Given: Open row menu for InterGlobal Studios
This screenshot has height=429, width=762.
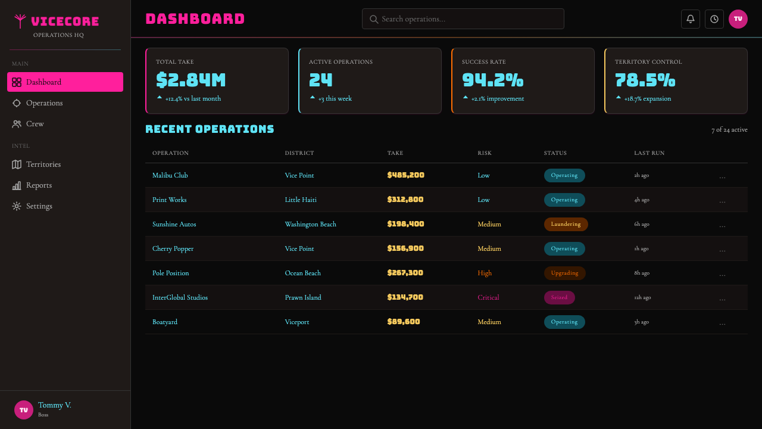Looking at the screenshot, I should [x=722, y=298].
